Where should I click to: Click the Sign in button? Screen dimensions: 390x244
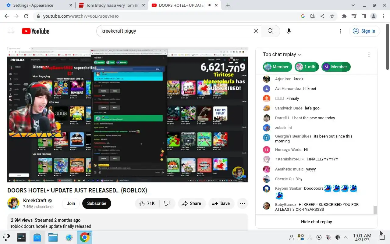click(364, 31)
